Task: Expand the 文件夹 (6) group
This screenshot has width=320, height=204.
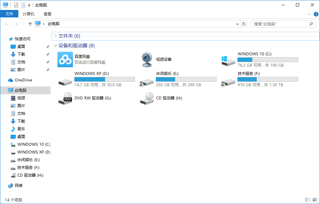Action: click(56, 36)
